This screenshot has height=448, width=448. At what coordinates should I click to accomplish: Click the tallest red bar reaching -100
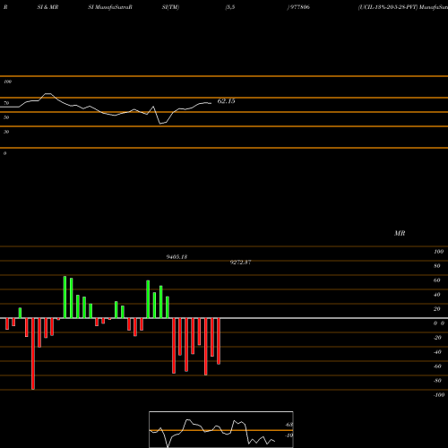[x=33, y=354]
